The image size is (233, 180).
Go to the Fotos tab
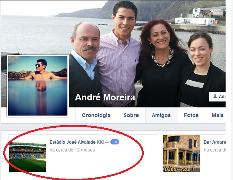click(x=191, y=115)
